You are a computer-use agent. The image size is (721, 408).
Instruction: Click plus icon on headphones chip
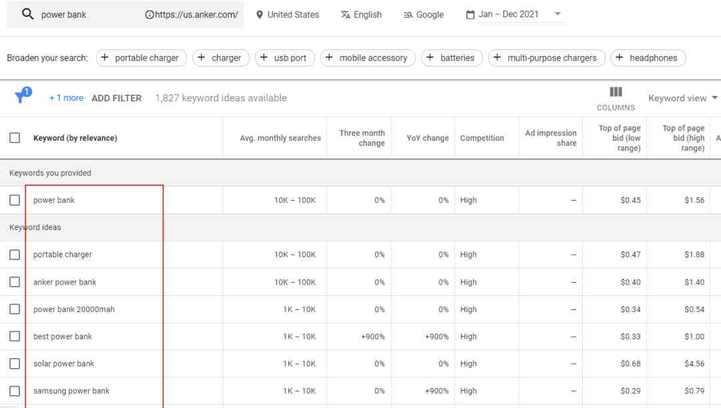(620, 57)
